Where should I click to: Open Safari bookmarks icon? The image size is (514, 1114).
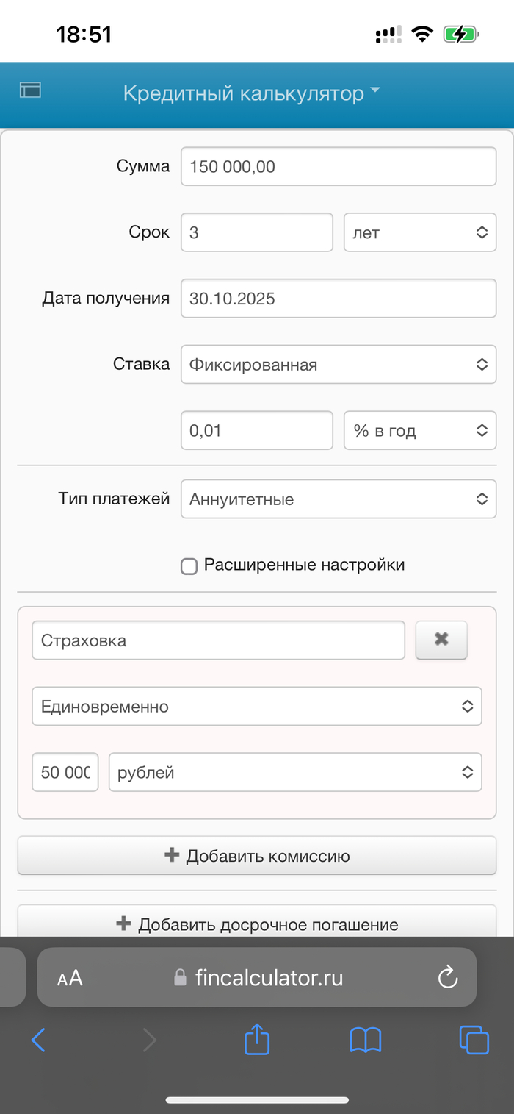pos(365,1040)
